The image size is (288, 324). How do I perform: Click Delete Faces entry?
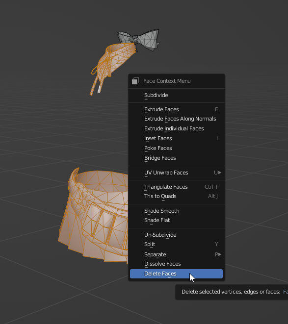point(176,274)
